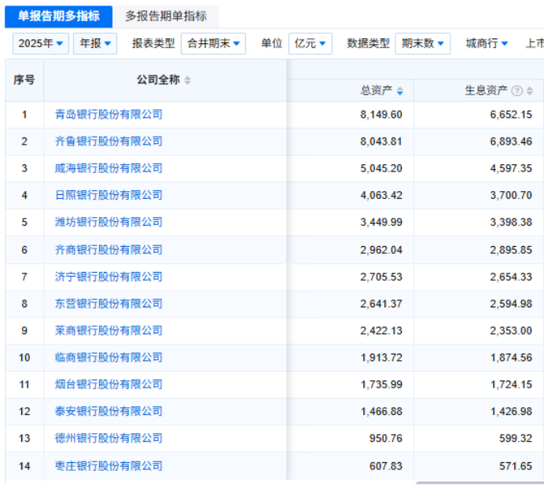The width and height of the screenshot is (544, 485).
Task: Select interest-earning assets value 2,353.00
Action: point(511,331)
